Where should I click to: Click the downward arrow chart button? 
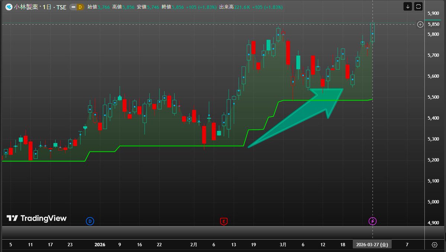408,6
